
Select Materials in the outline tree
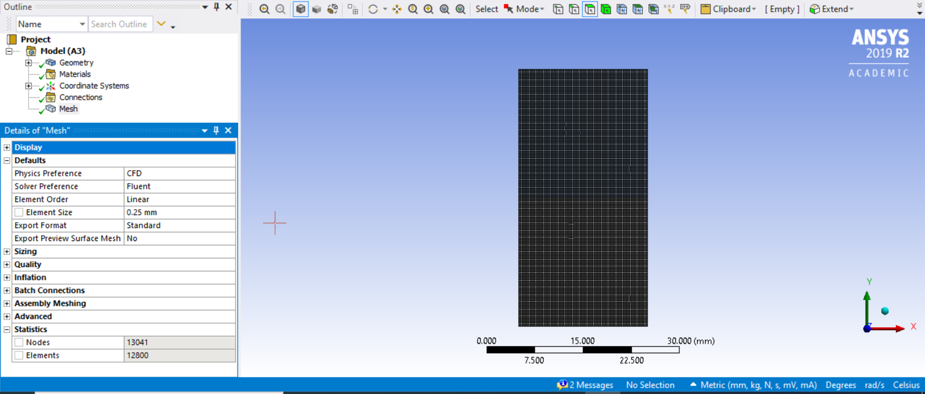tap(75, 74)
